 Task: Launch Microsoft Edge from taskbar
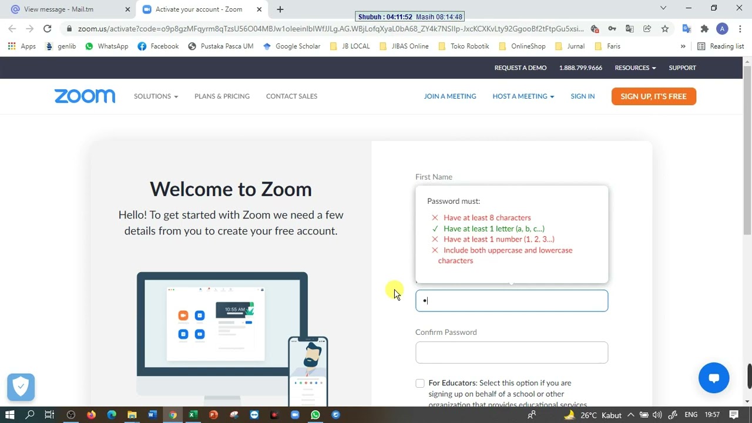pyautogui.click(x=112, y=415)
